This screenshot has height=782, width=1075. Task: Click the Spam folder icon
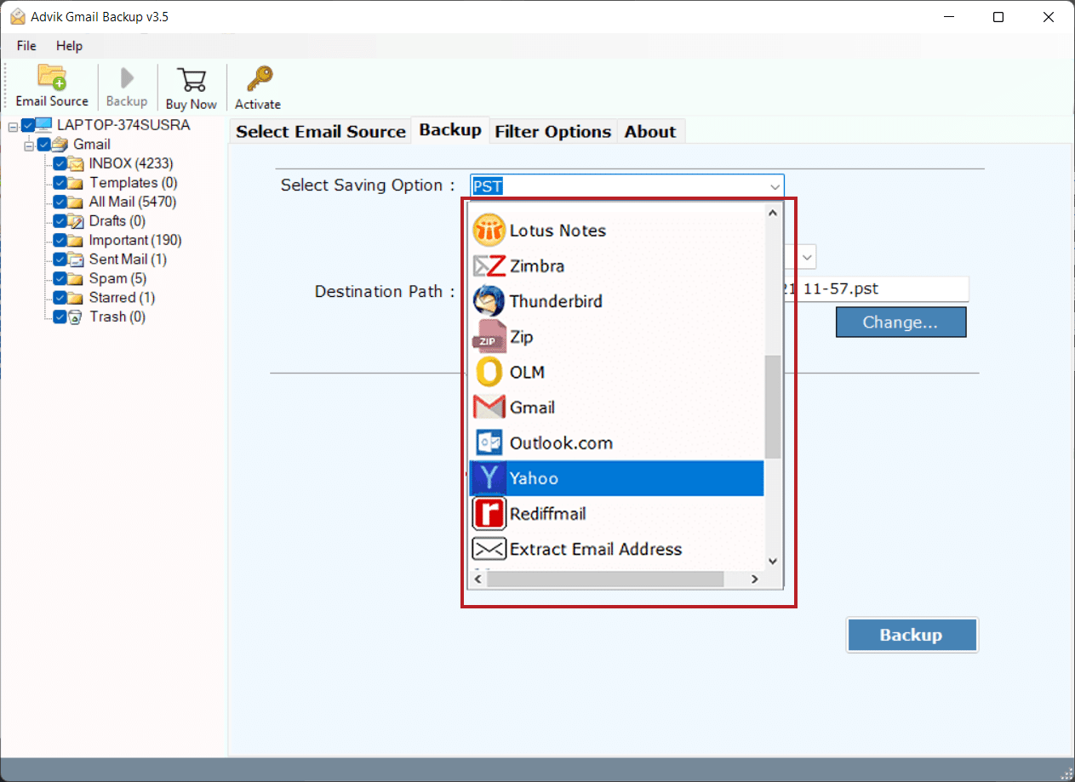[76, 278]
